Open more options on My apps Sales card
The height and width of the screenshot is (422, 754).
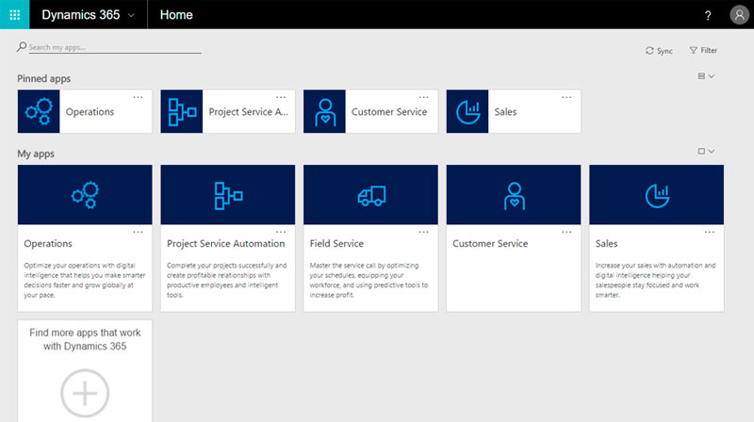tap(710, 232)
